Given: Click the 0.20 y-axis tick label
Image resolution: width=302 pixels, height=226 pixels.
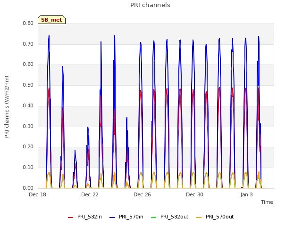Looking at the screenshot, I should (28, 146).
